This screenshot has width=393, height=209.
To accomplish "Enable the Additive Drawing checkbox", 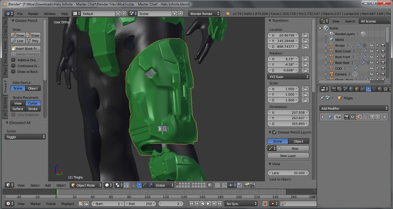I will (x=13, y=60).
